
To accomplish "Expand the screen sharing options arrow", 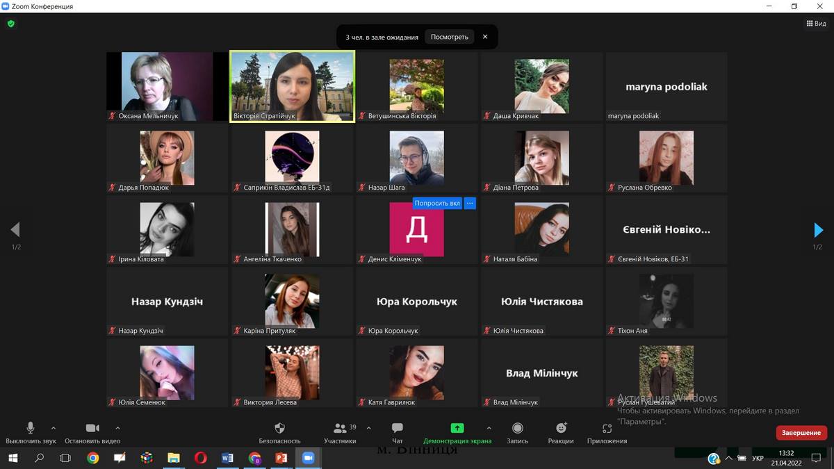I will pos(489,428).
